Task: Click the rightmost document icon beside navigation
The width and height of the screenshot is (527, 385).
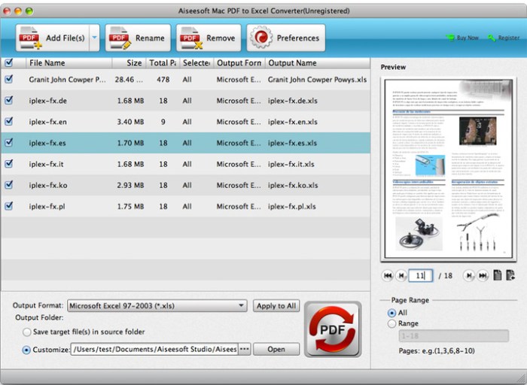Action: point(510,275)
